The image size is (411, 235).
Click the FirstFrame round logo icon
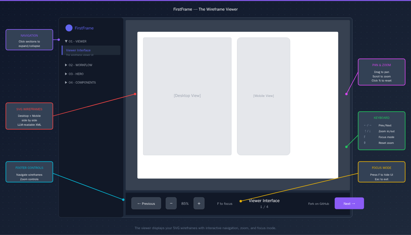[x=69, y=28]
